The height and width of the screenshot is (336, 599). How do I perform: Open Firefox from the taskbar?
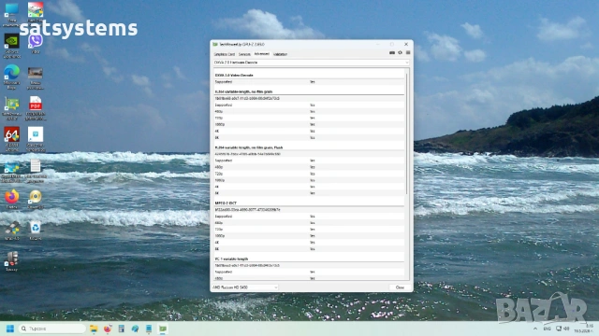[x=108, y=329]
